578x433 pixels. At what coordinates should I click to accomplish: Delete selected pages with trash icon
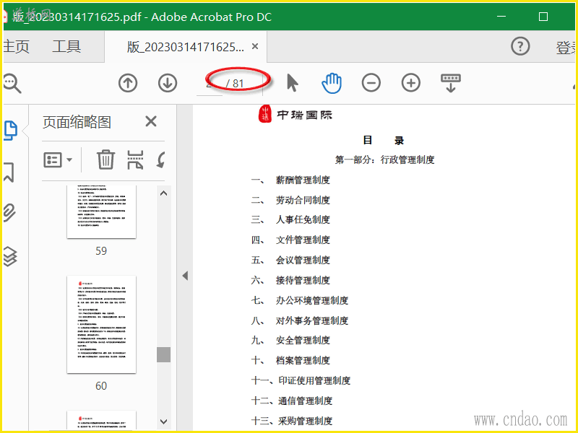point(105,159)
